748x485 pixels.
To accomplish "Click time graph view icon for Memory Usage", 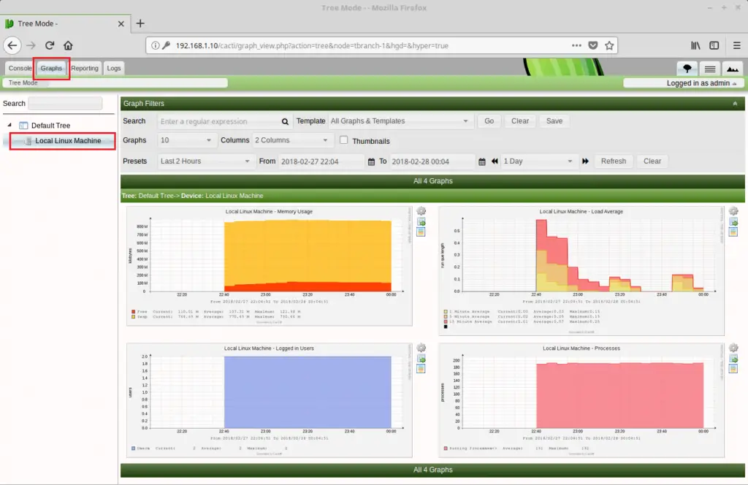I will click(x=421, y=232).
